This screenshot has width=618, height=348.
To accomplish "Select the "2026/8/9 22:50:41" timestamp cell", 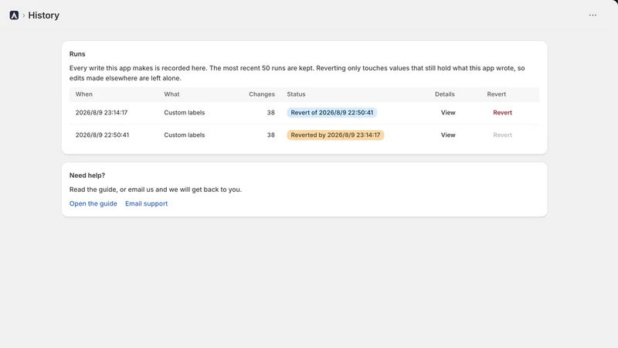I will click(x=102, y=135).
